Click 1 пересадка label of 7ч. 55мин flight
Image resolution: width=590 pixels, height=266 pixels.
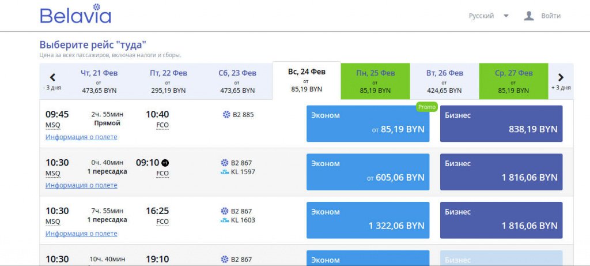pyautogui.click(x=107, y=220)
